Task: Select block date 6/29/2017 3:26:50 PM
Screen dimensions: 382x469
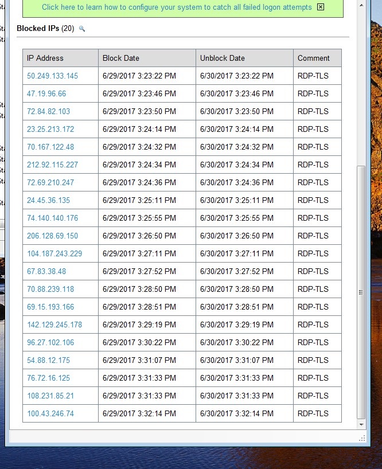Action: pyautogui.click(x=139, y=236)
